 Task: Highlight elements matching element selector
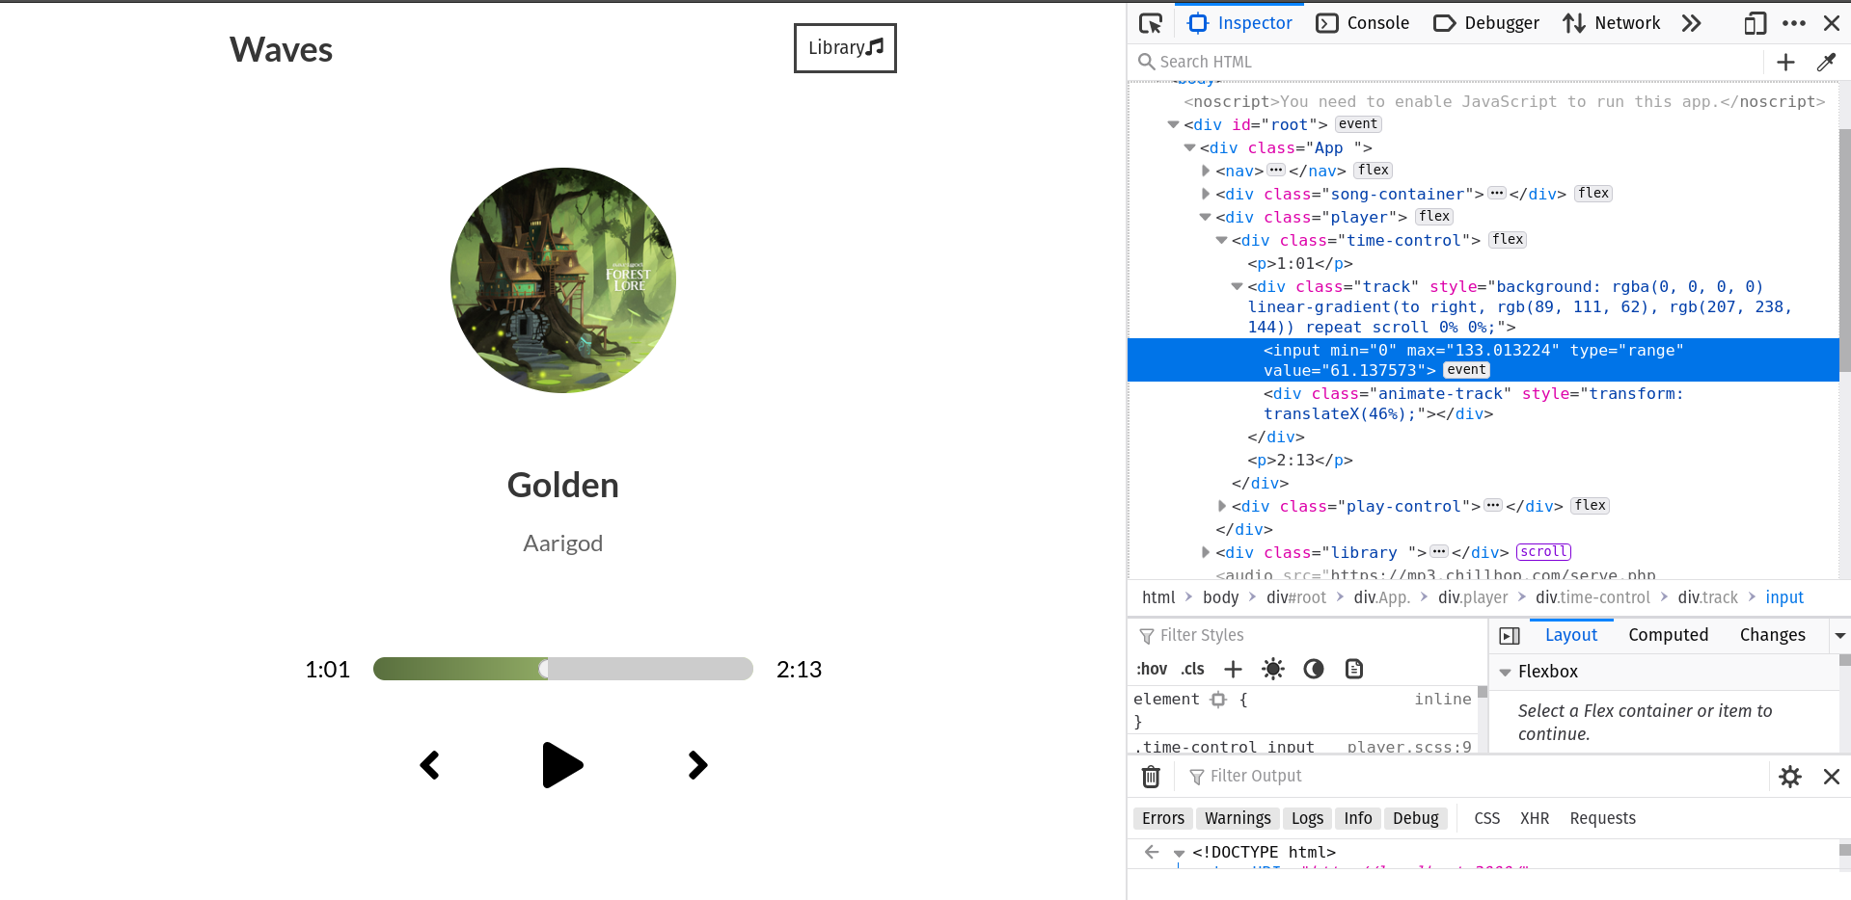pyautogui.click(x=1218, y=700)
